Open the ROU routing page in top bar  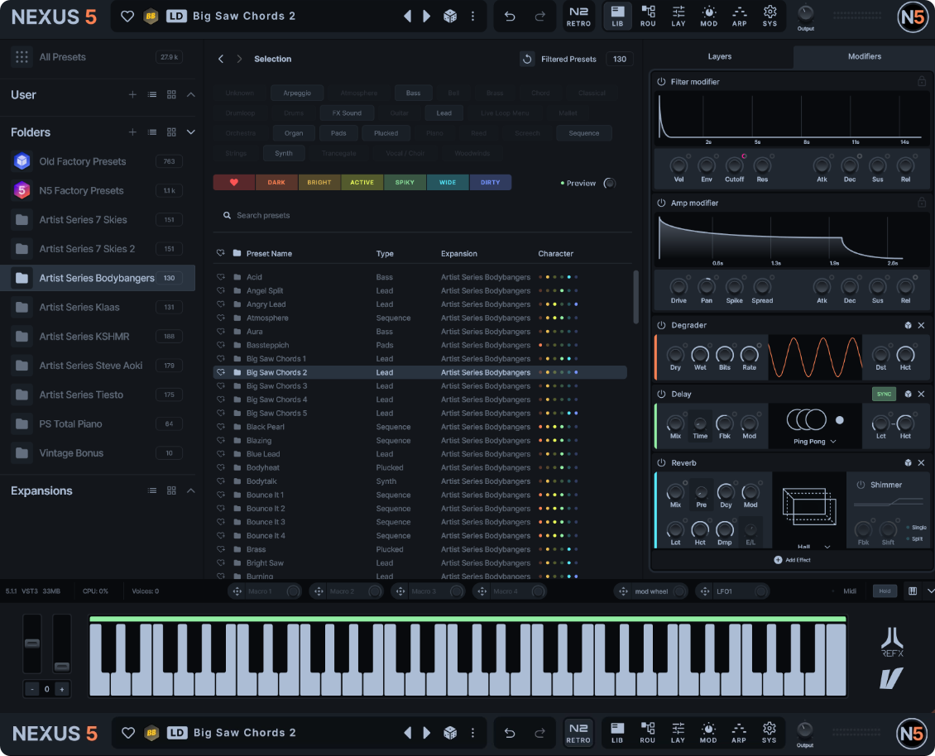tap(648, 16)
